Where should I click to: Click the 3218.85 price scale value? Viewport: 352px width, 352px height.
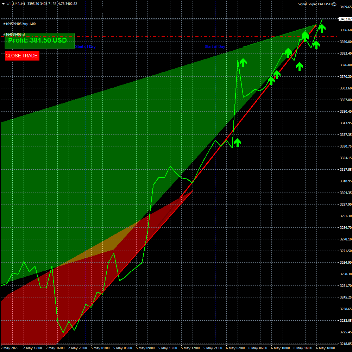346,344
